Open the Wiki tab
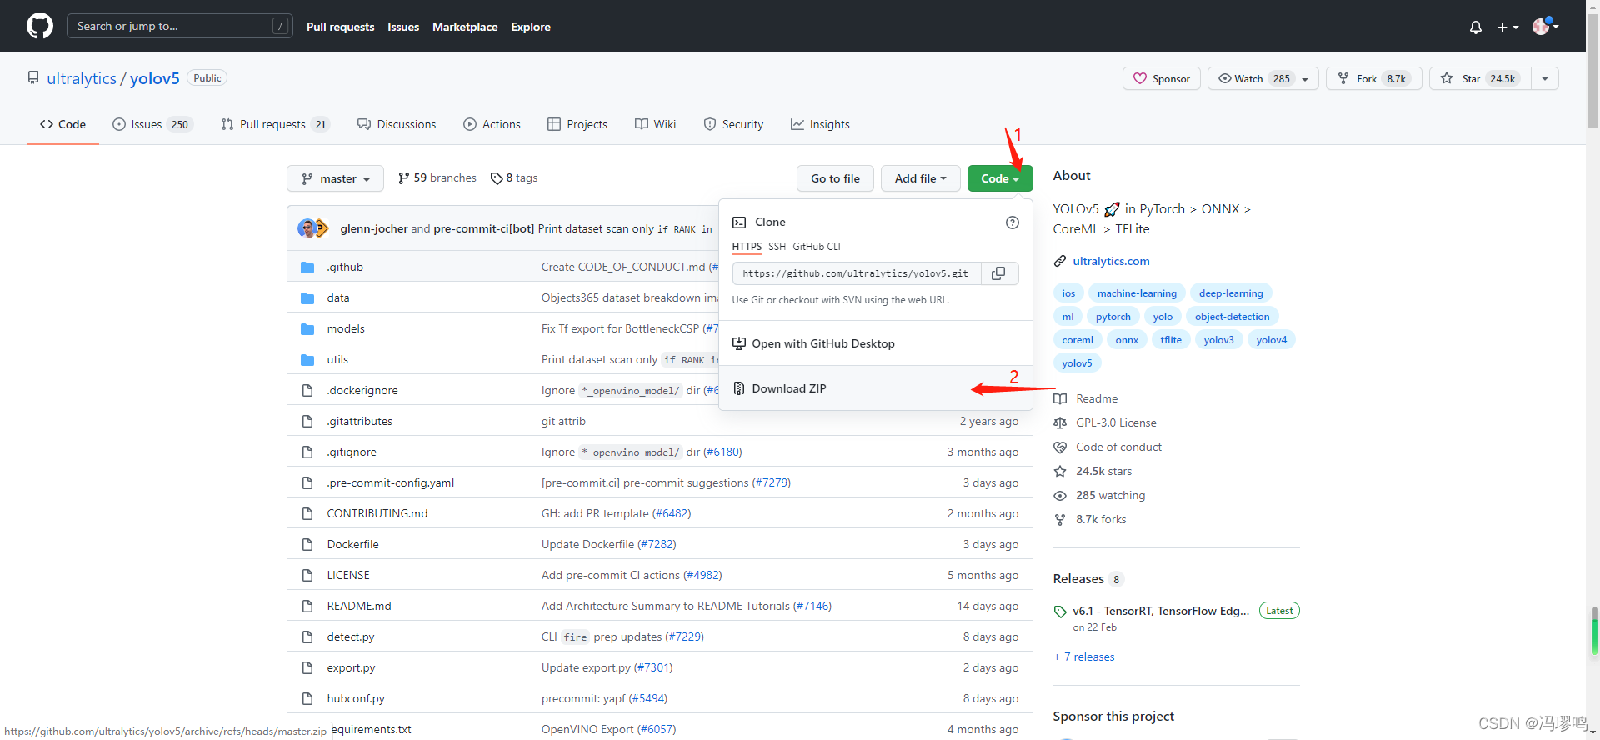The width and height of the screenshot is (1600, 740). pyautogui.click(x=656, y=124)
